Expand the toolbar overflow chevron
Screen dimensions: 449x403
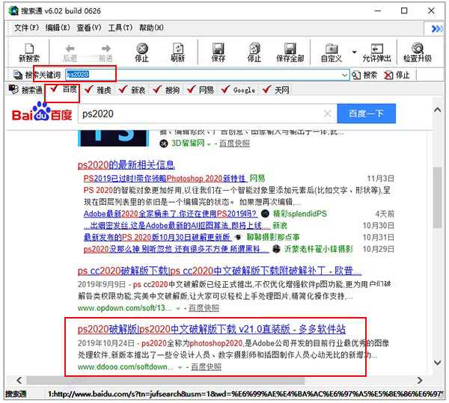coord(438,28)
